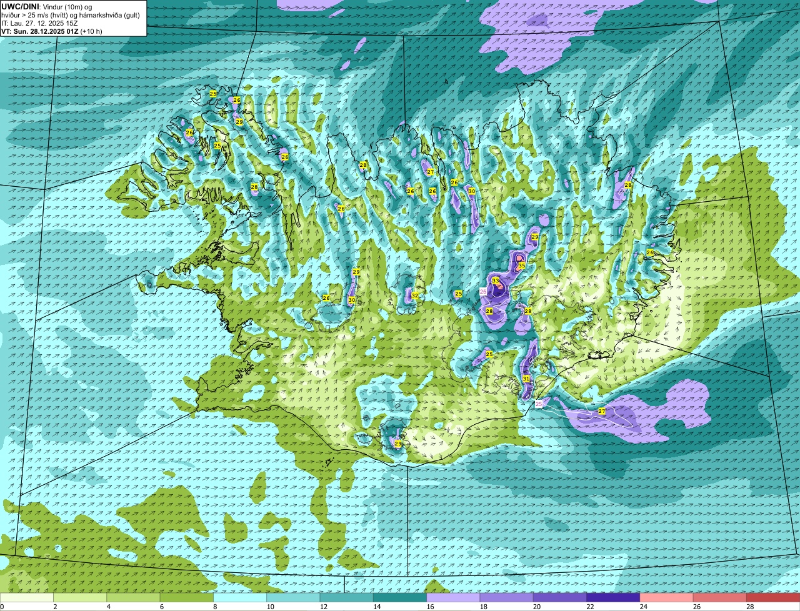Click the 24–26 m/s light pink legend swatch
Image resolution: width=800 pixels, height=611 pixels.
[667, 597]
